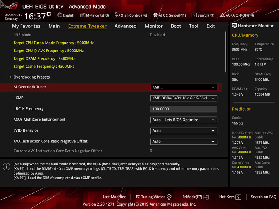Screen dimensions: 279x209
Task: Click Last Modified
Action: (x=115, y=197)
